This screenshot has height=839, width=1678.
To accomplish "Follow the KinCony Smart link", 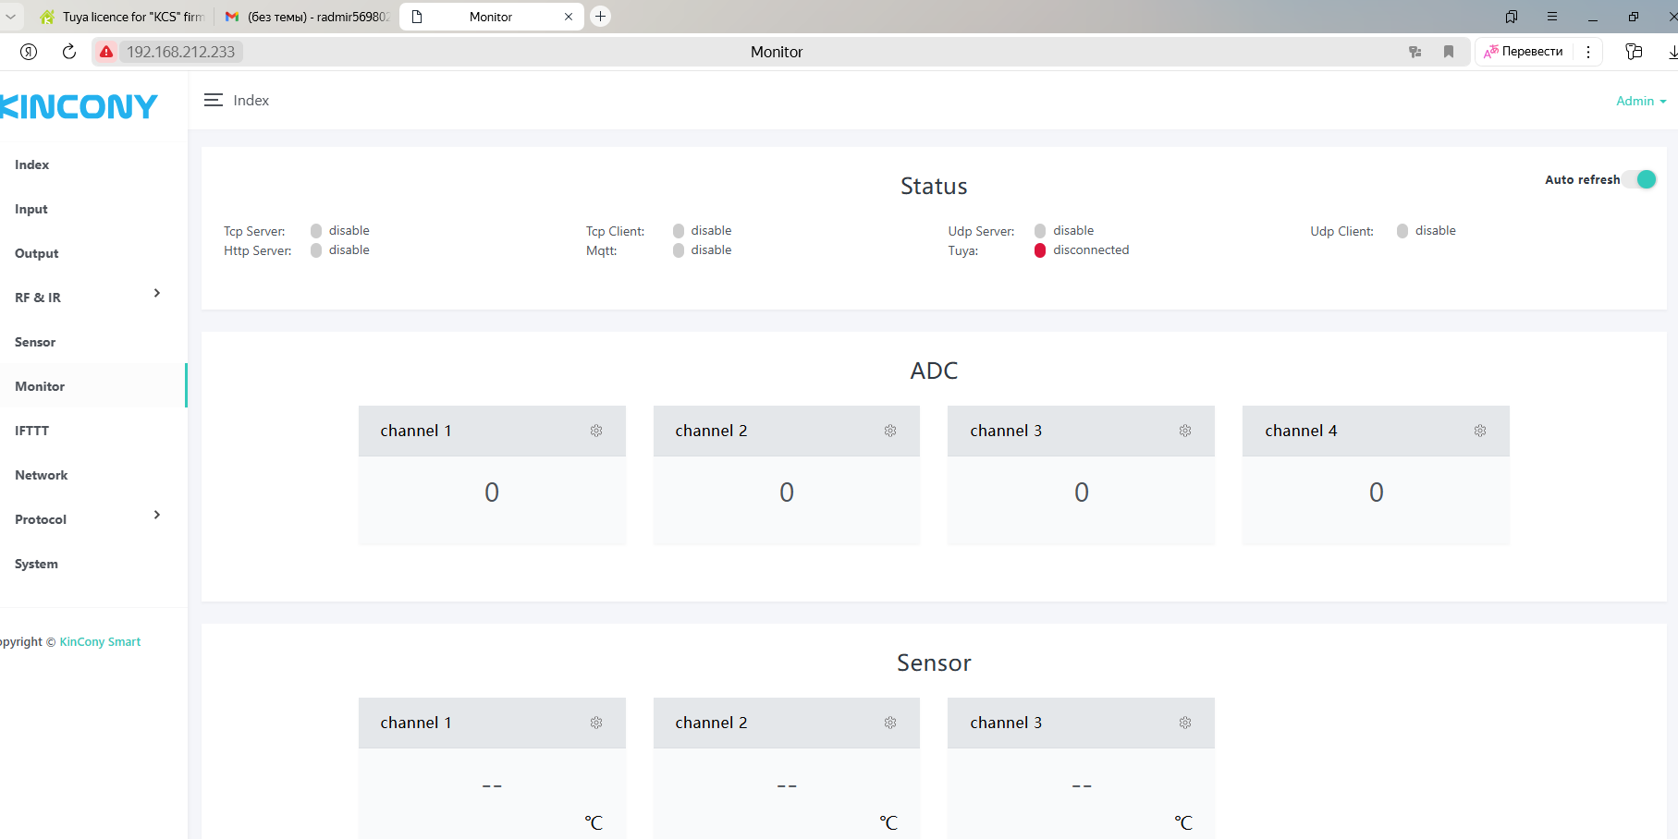I will [x=100, y=641].
